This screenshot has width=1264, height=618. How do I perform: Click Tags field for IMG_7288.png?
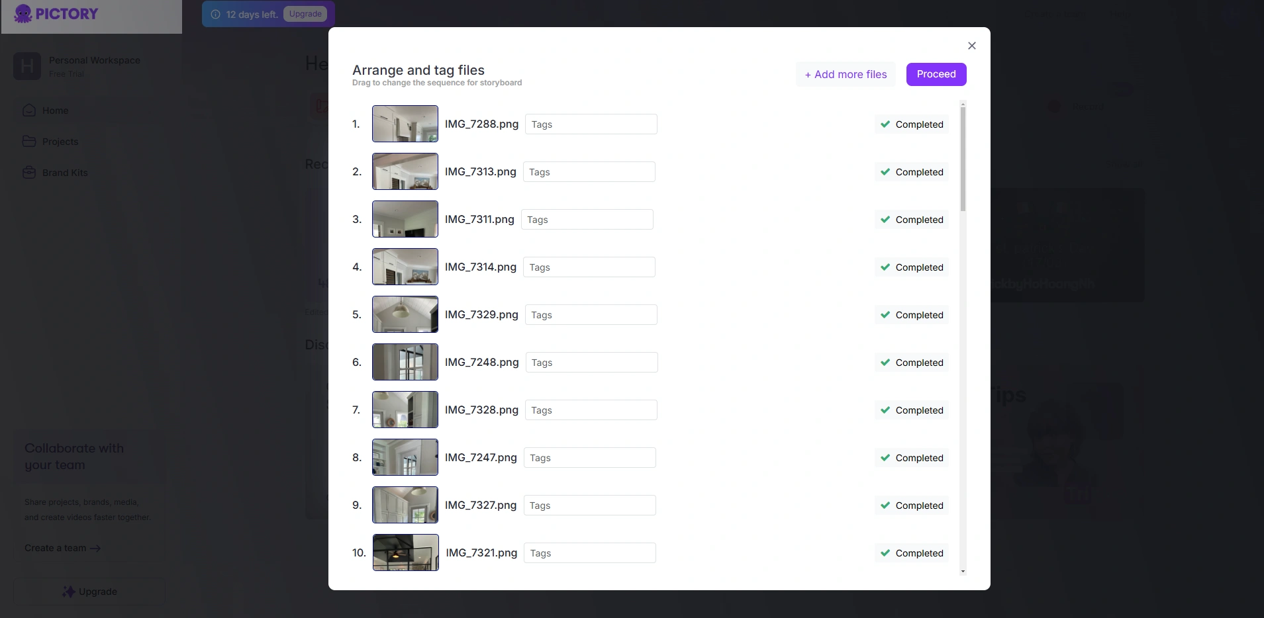point(591,124)
